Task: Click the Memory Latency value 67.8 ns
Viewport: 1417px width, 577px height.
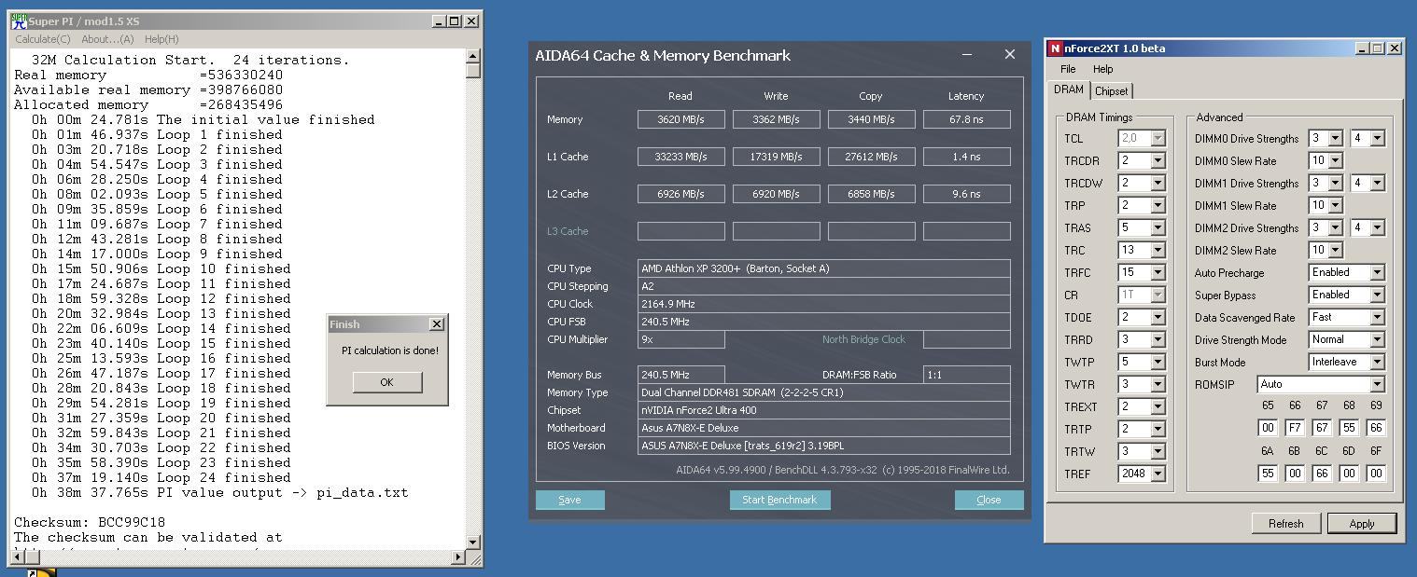Action: (x=966, y=119)
